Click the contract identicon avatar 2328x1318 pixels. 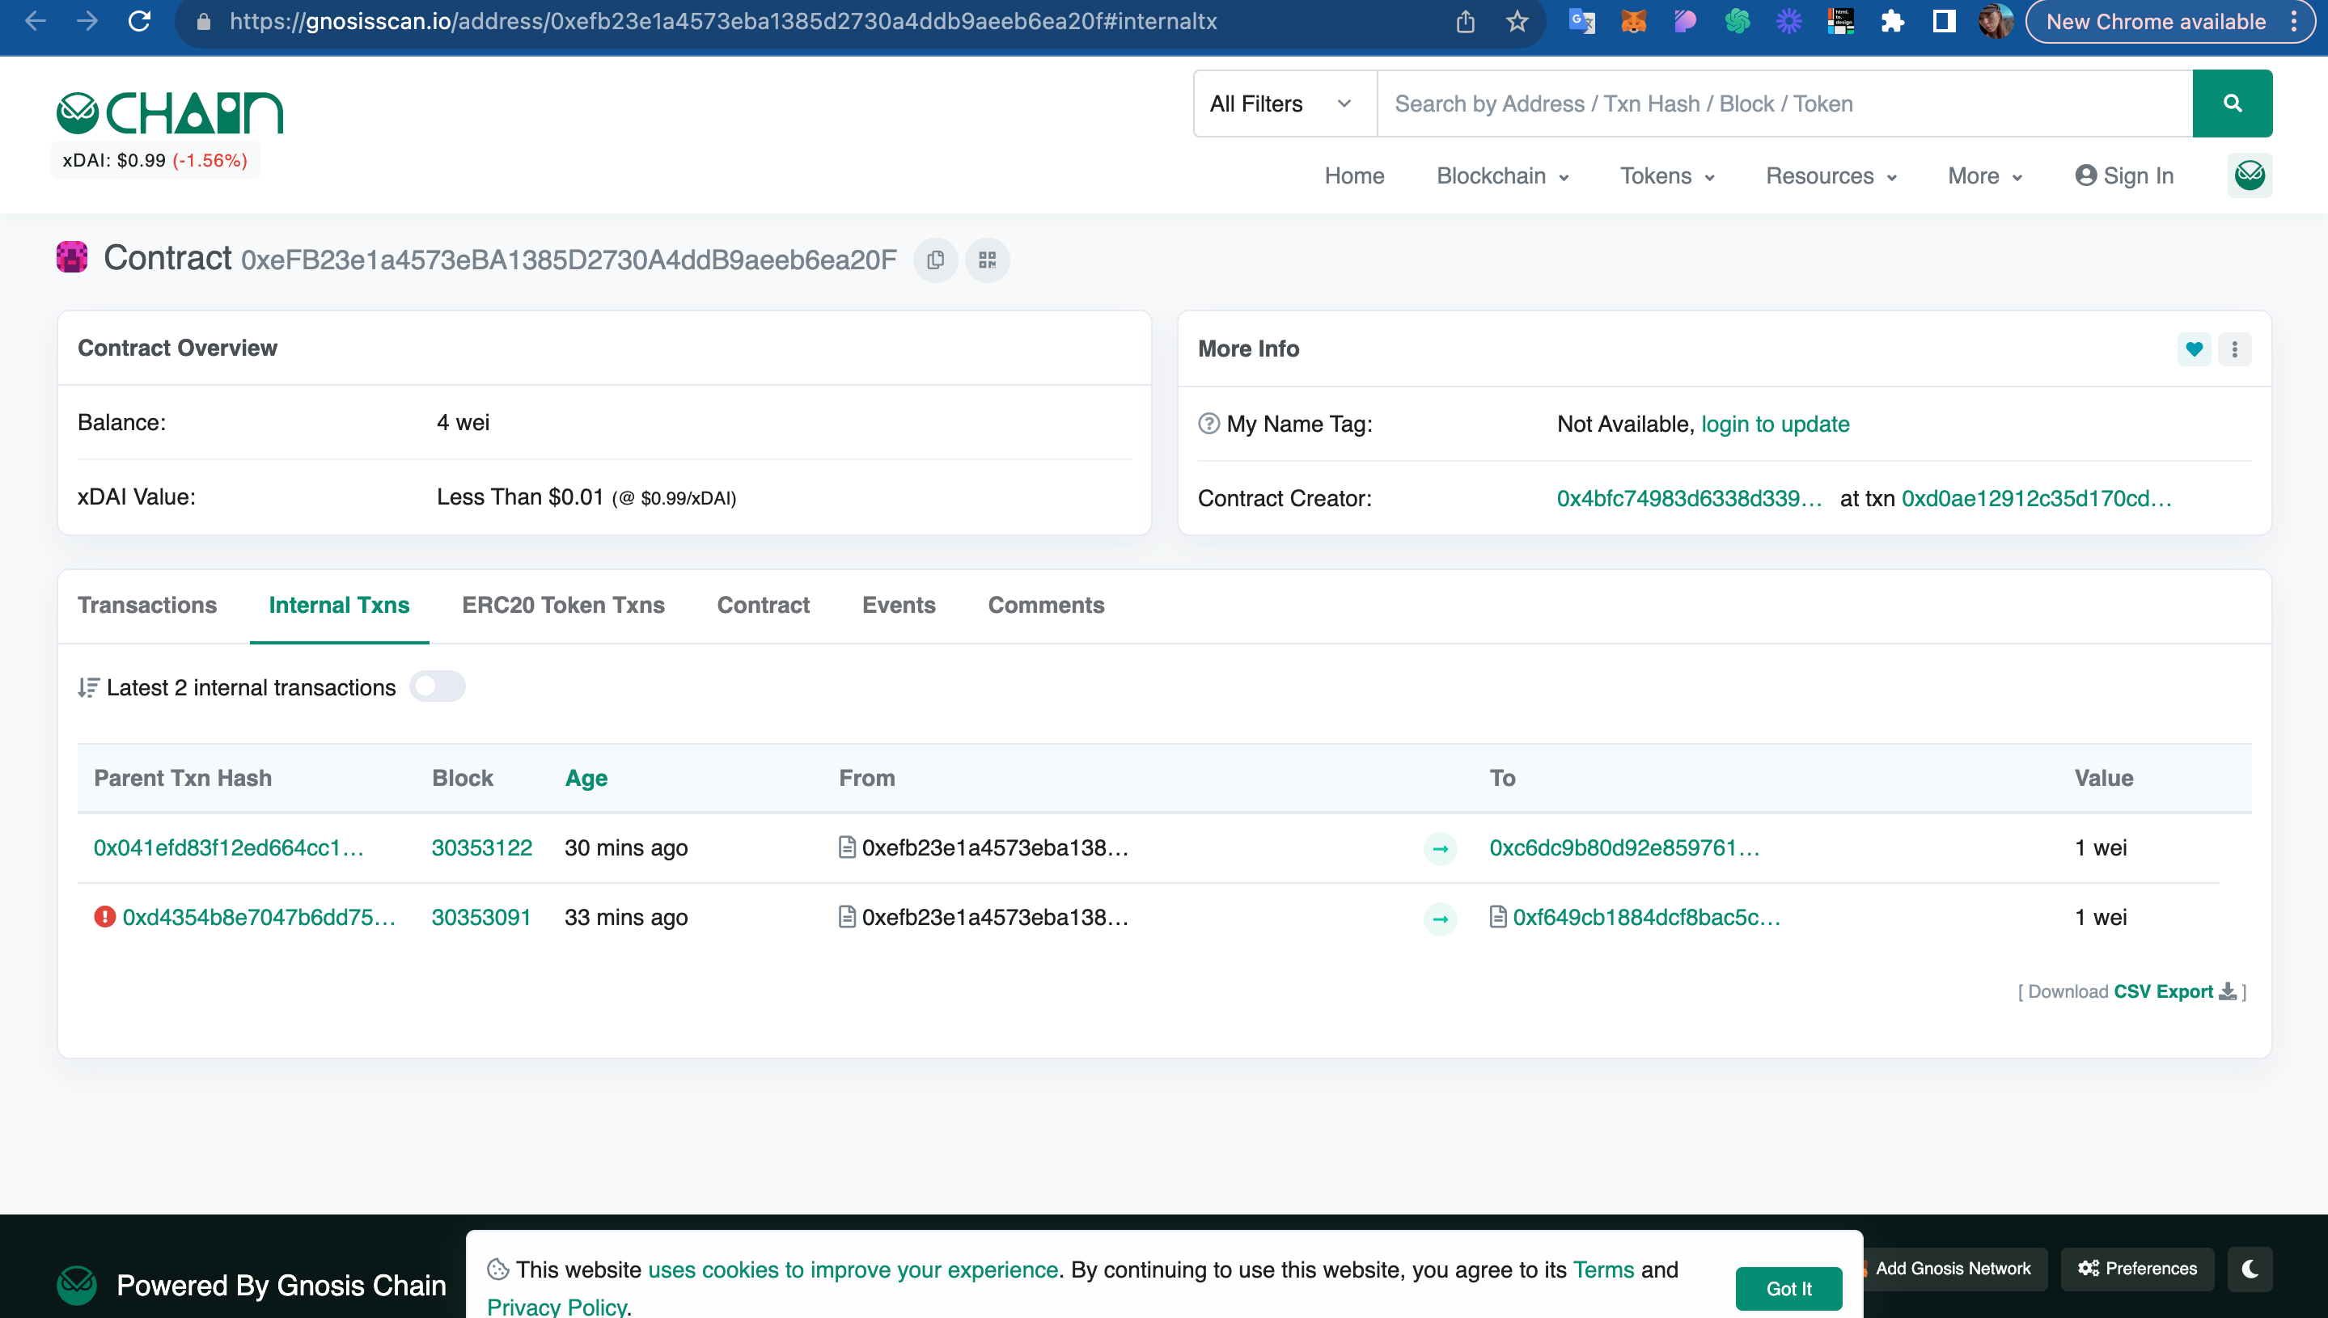(x=73, y=257)
